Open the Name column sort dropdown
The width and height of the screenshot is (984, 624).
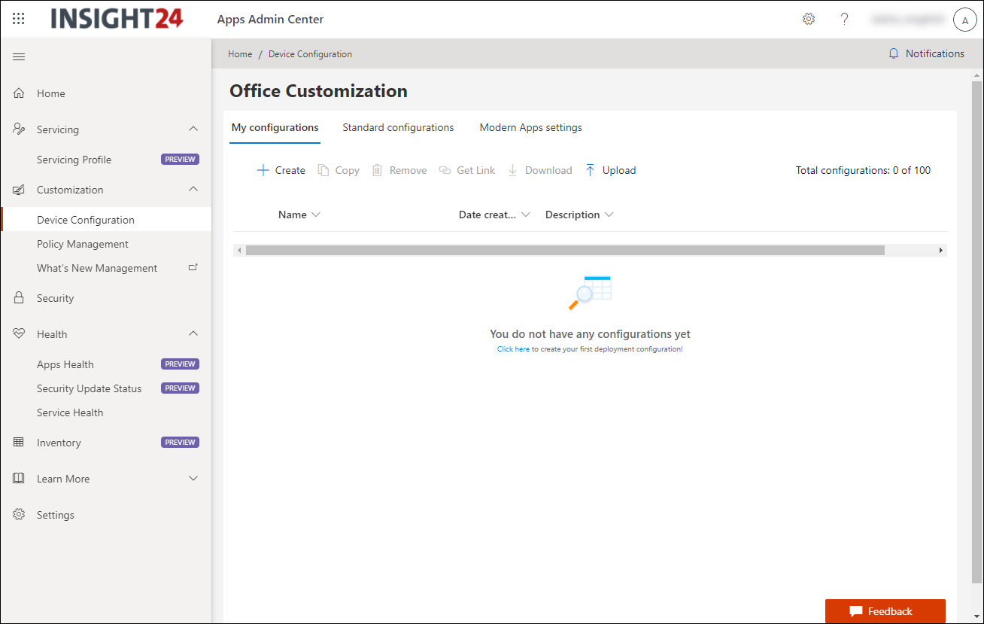pyautogui.click(x=316, y=215)
